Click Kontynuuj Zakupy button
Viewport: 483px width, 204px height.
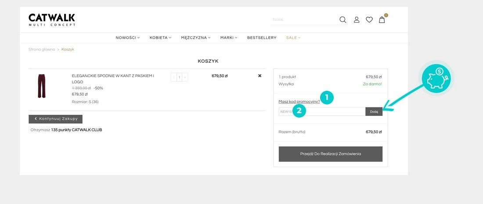[55, 119]
